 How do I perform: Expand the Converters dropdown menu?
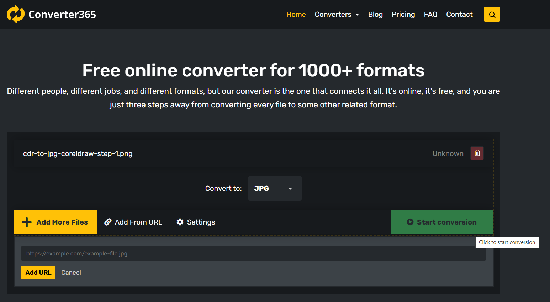pyautogui.click(x=337, y=14)
